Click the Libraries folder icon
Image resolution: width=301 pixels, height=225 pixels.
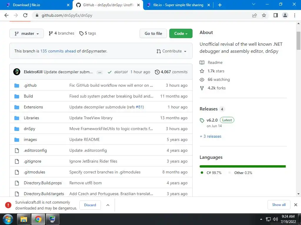click(17, 118)
